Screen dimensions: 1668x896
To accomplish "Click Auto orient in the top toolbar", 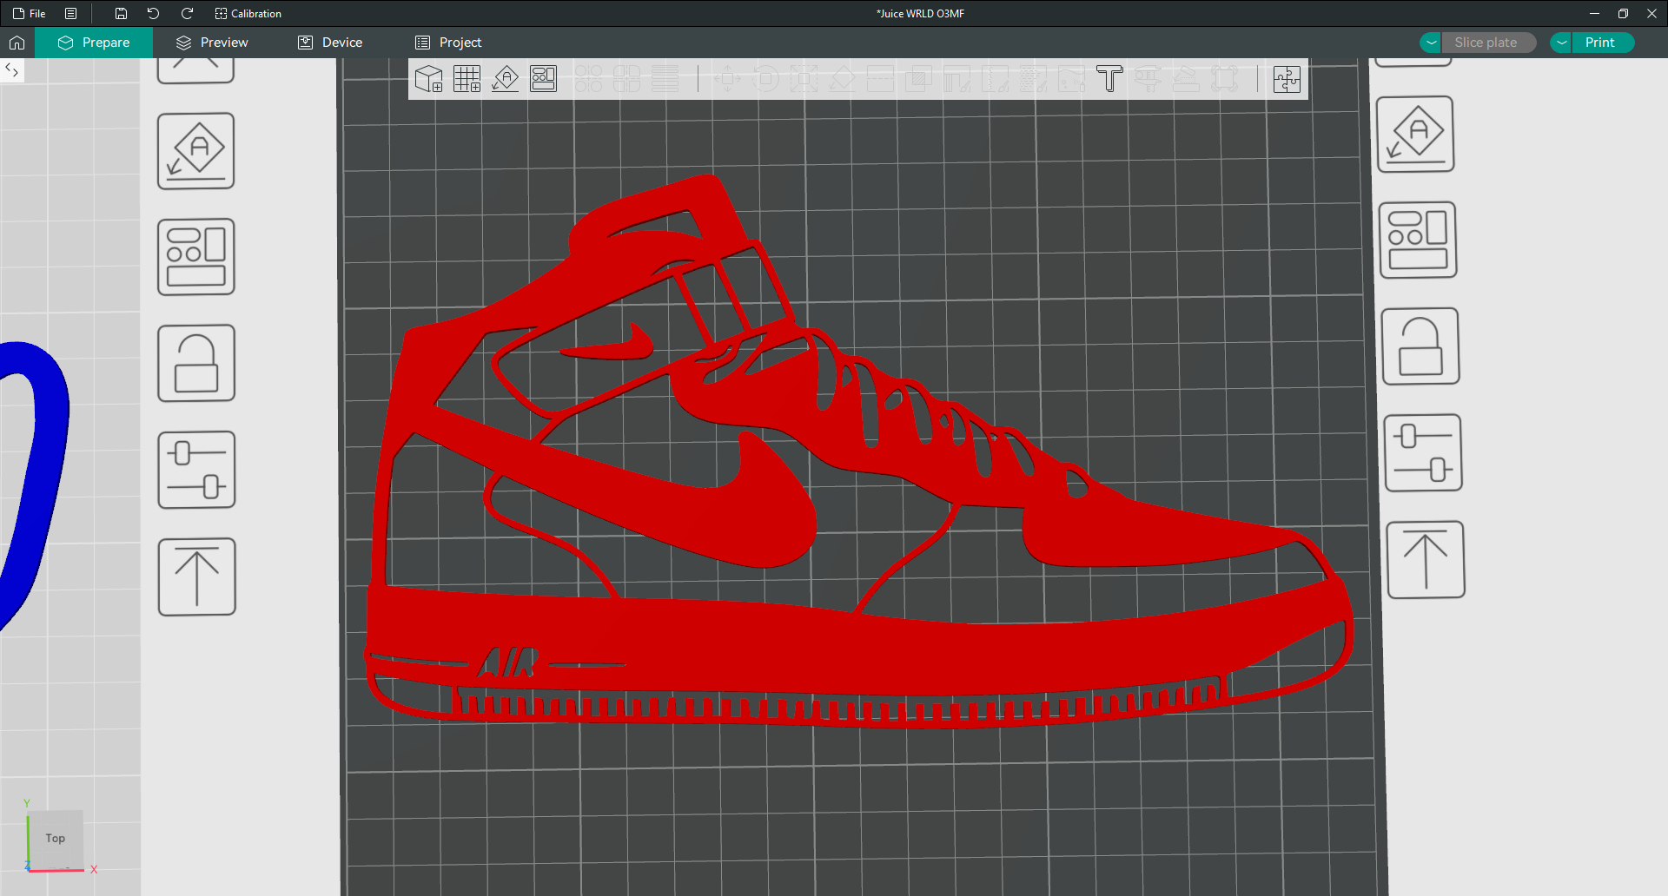I will click(505, 79).
